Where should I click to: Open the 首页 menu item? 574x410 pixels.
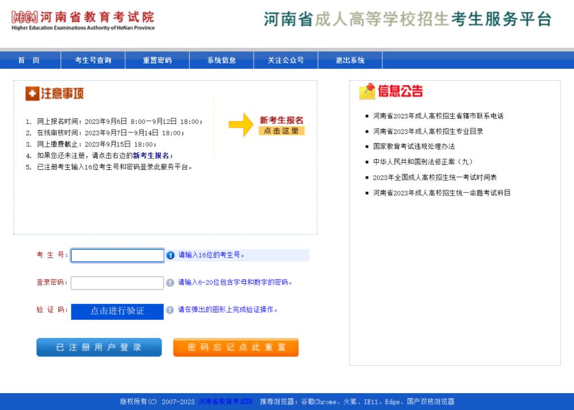tap(29, 61)
